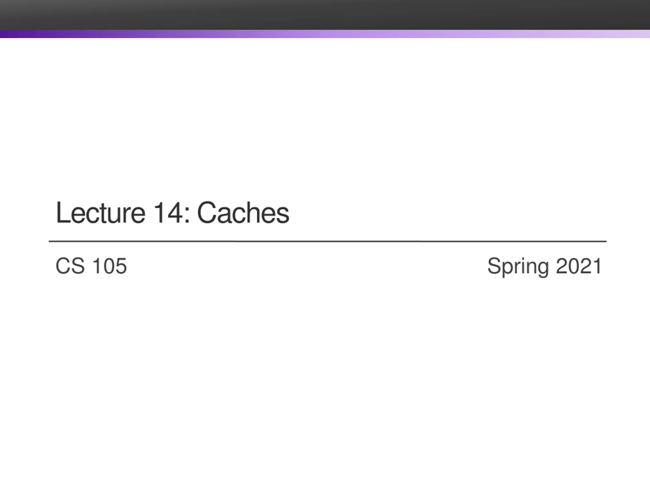Click the word "Caches" in the title
Screen dimensions: 650x487
(x=243, y=213)
